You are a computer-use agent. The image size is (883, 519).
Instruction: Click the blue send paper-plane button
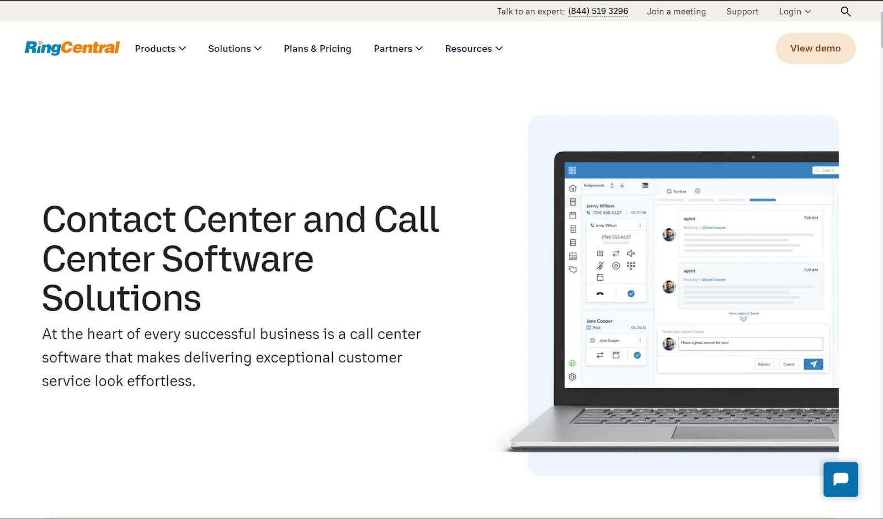[x=813, y=364]
